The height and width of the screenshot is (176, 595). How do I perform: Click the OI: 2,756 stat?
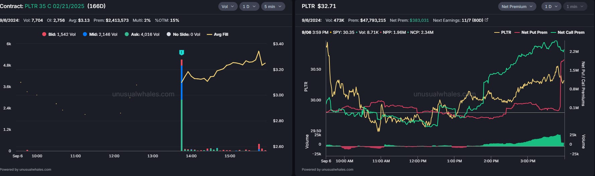(x=56, y=20)
